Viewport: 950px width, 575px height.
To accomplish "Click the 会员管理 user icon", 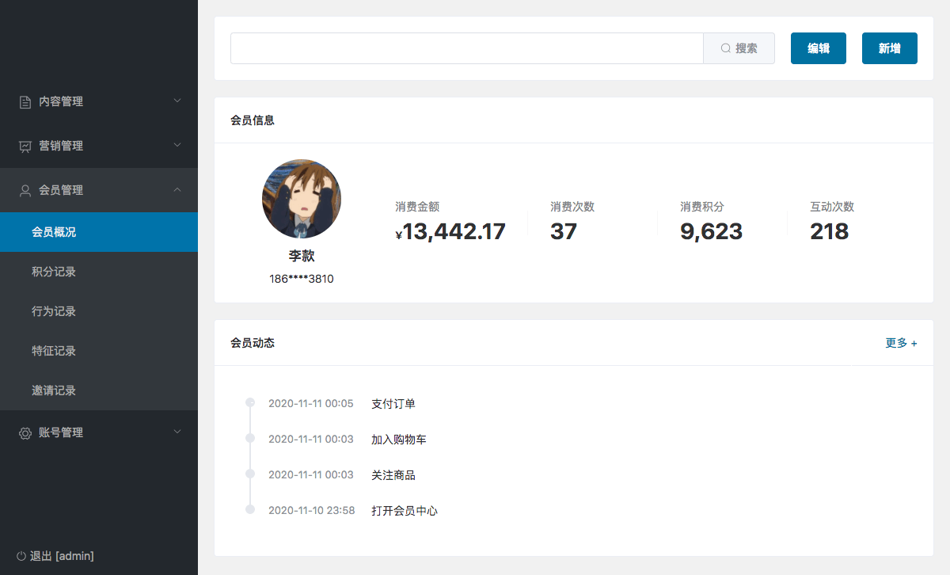I will [x=25, y=190].
